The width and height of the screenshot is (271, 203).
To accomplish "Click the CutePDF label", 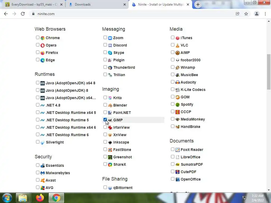I will pyautogui.click(x=188, y=172).
